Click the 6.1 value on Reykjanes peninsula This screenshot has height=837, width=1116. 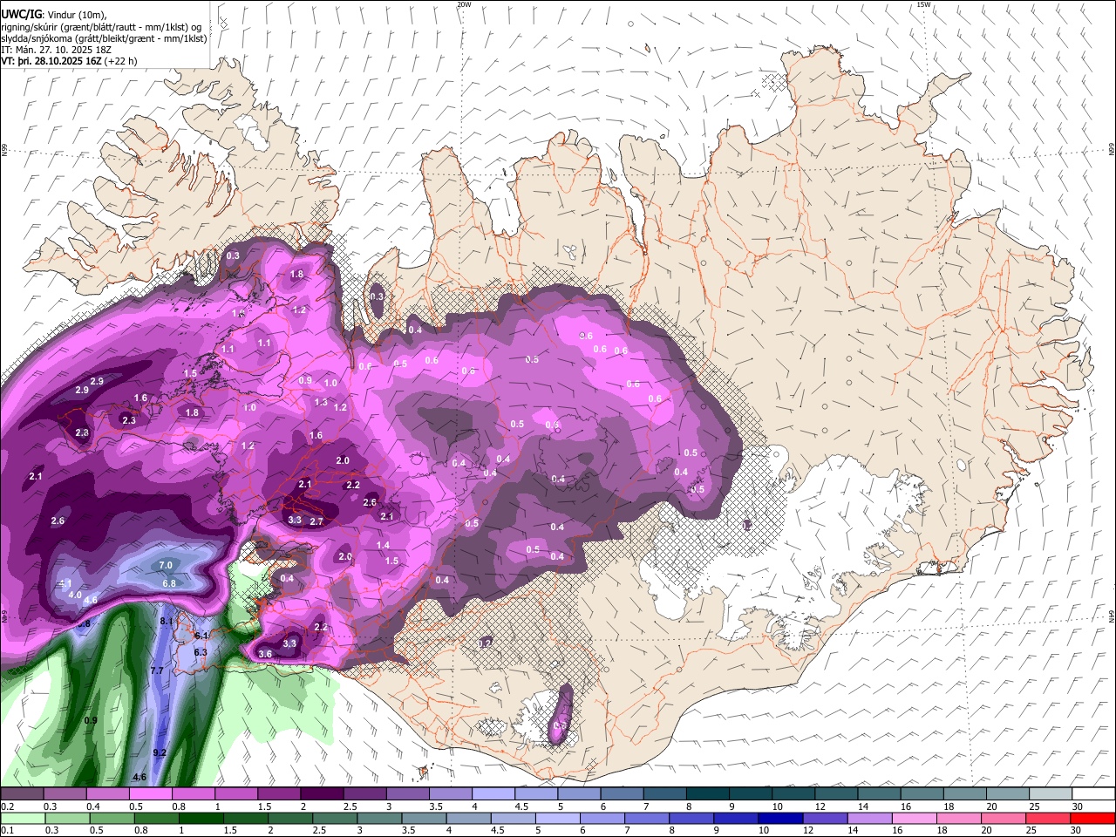[x=201, y=636]
